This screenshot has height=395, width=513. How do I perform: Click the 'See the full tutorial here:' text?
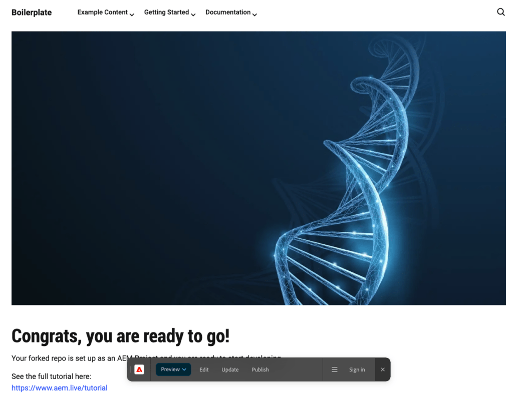click(52, 376)
